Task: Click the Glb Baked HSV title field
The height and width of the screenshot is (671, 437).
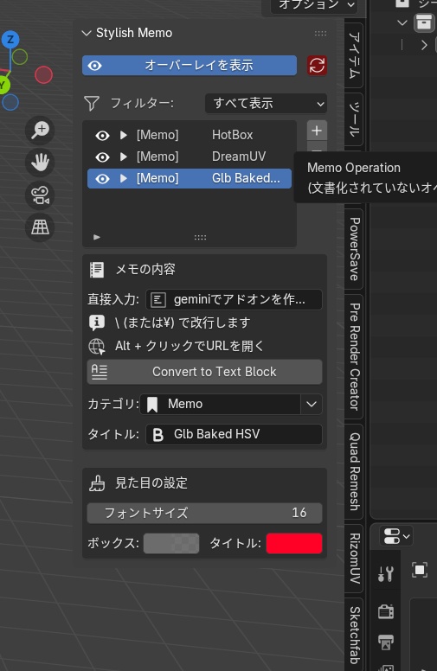Action: (234, 434)
